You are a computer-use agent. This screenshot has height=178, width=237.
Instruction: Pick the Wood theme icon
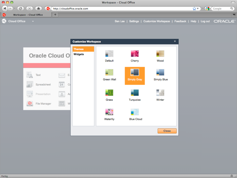coord(160,54)
